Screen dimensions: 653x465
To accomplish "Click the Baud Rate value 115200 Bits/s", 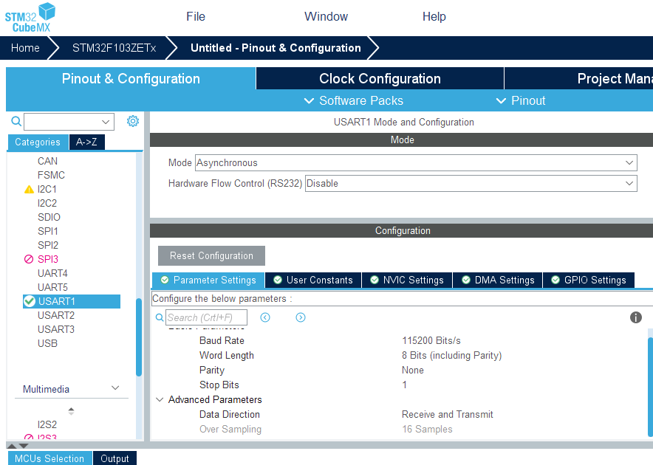I will pos(431,340).
